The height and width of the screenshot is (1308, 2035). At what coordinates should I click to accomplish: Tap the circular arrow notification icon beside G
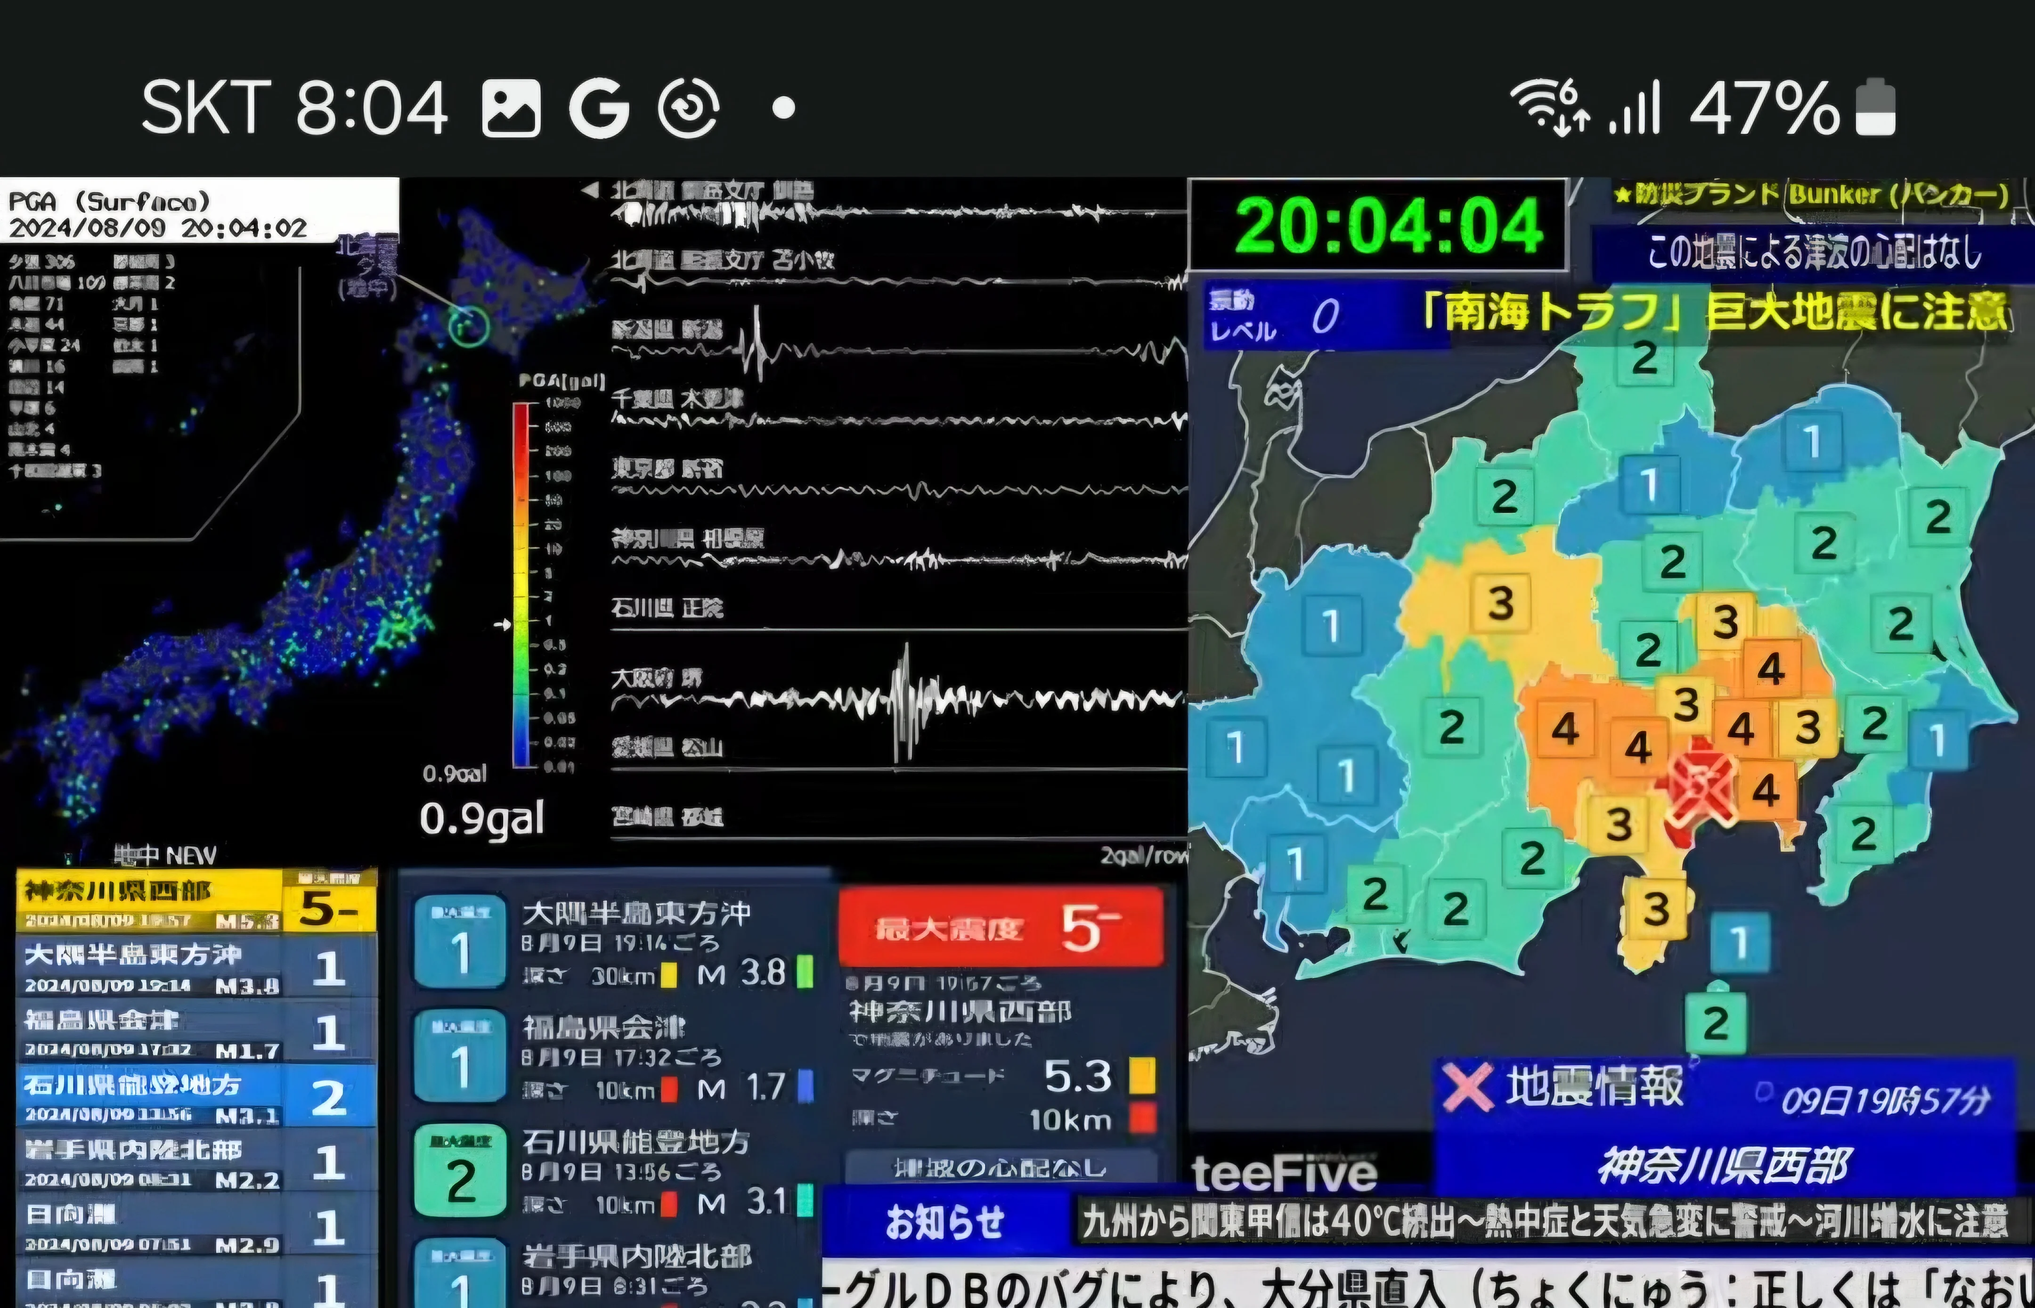[689, 109]
